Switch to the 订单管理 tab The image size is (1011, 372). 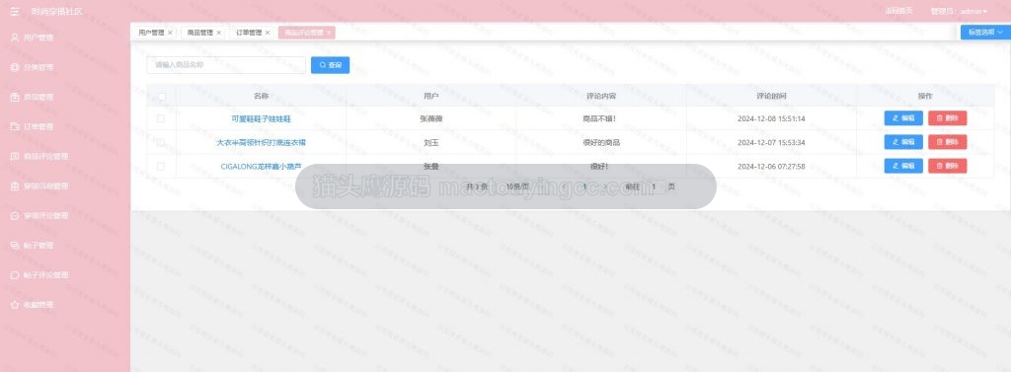coord(248,33)
